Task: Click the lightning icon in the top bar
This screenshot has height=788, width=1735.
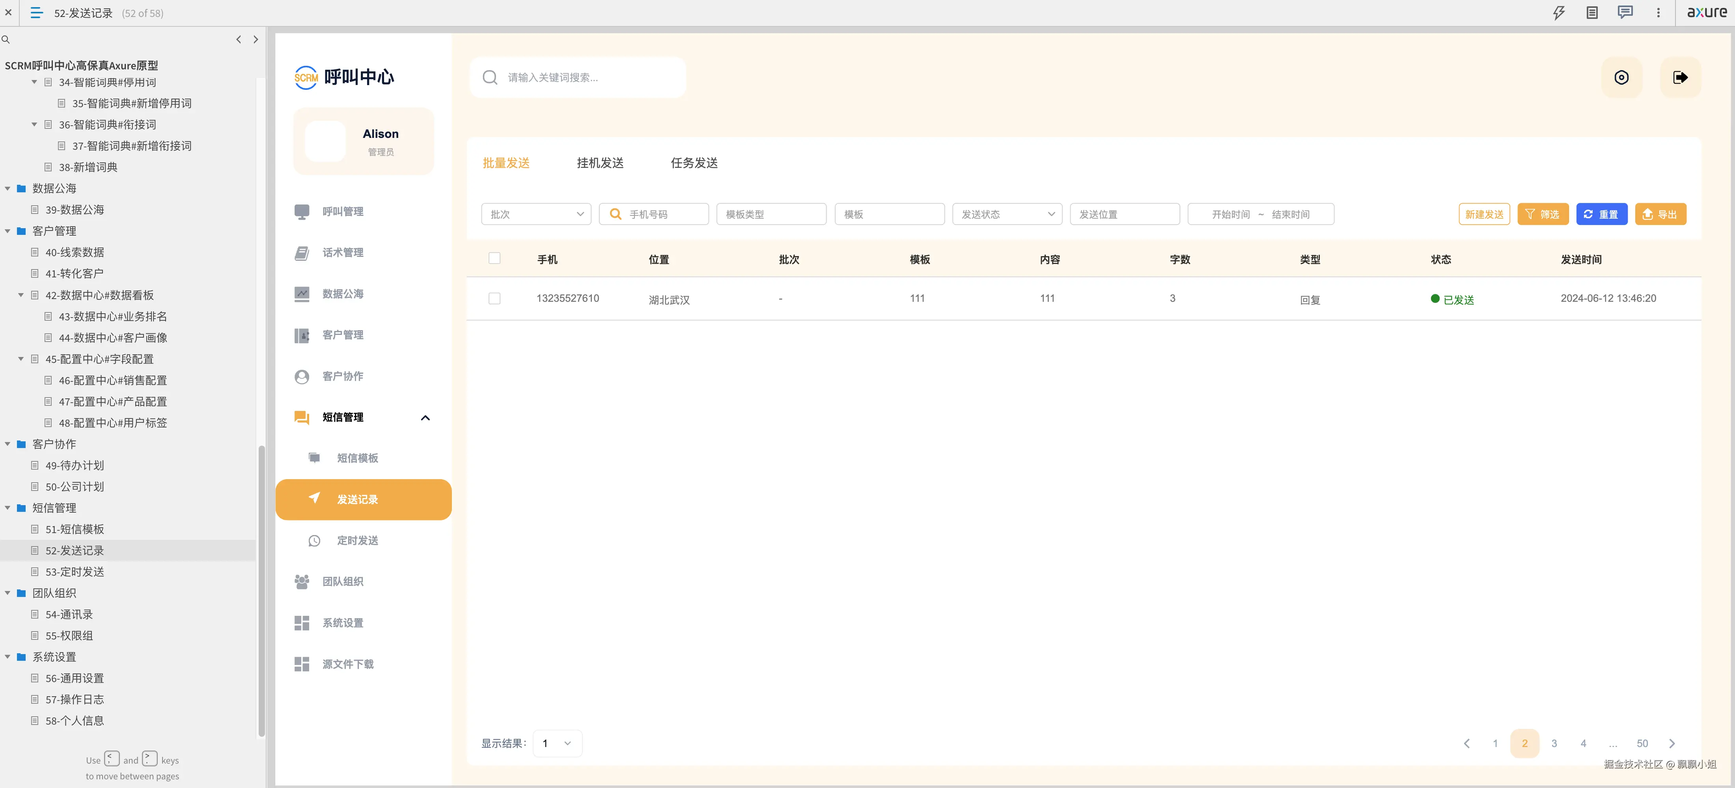Action: (x=1558, y=12)
